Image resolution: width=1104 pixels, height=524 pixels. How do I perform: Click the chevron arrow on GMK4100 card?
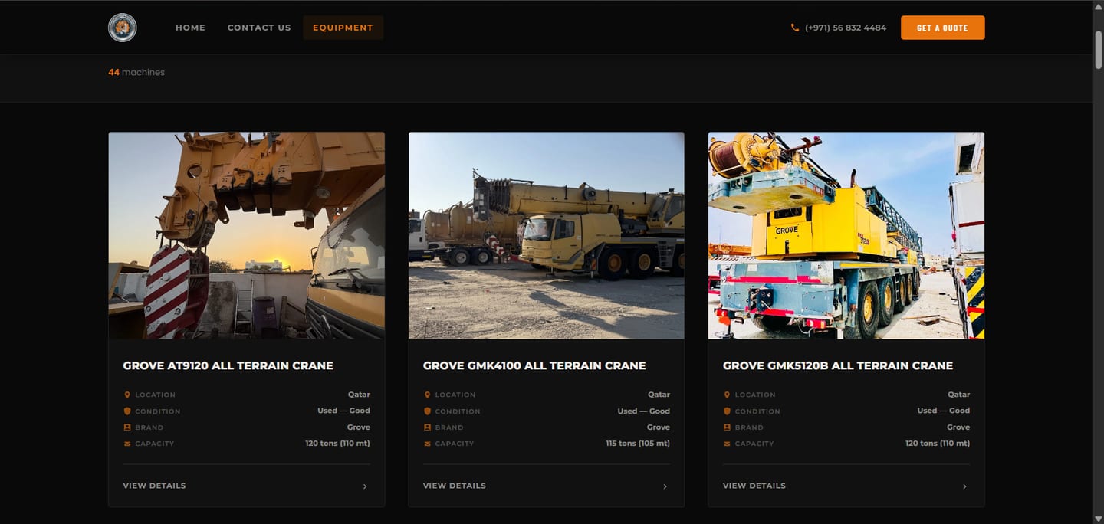[x=665, y=486]
